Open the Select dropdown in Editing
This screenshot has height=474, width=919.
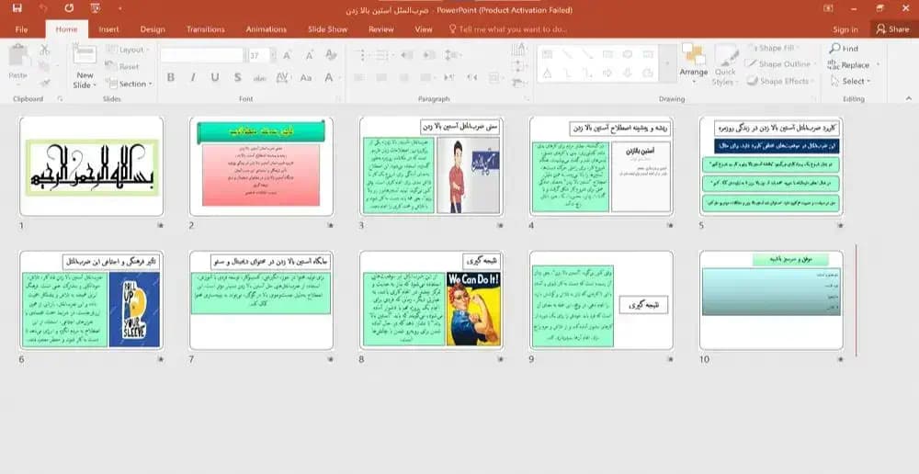point(851,82)
